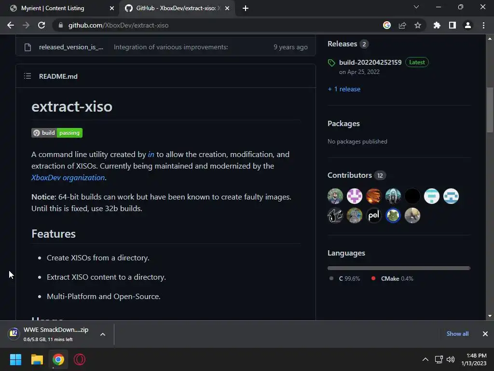Select the GitHub XboxDev/extract-xiso tab
494x371 pixels.
tap(176, 8)
